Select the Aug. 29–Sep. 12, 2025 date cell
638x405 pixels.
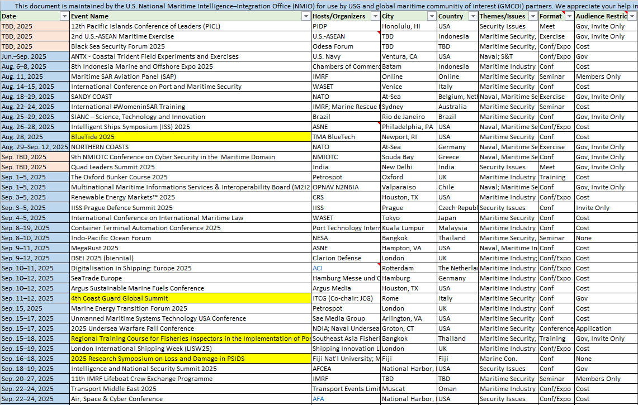click(x=35, y=147)
